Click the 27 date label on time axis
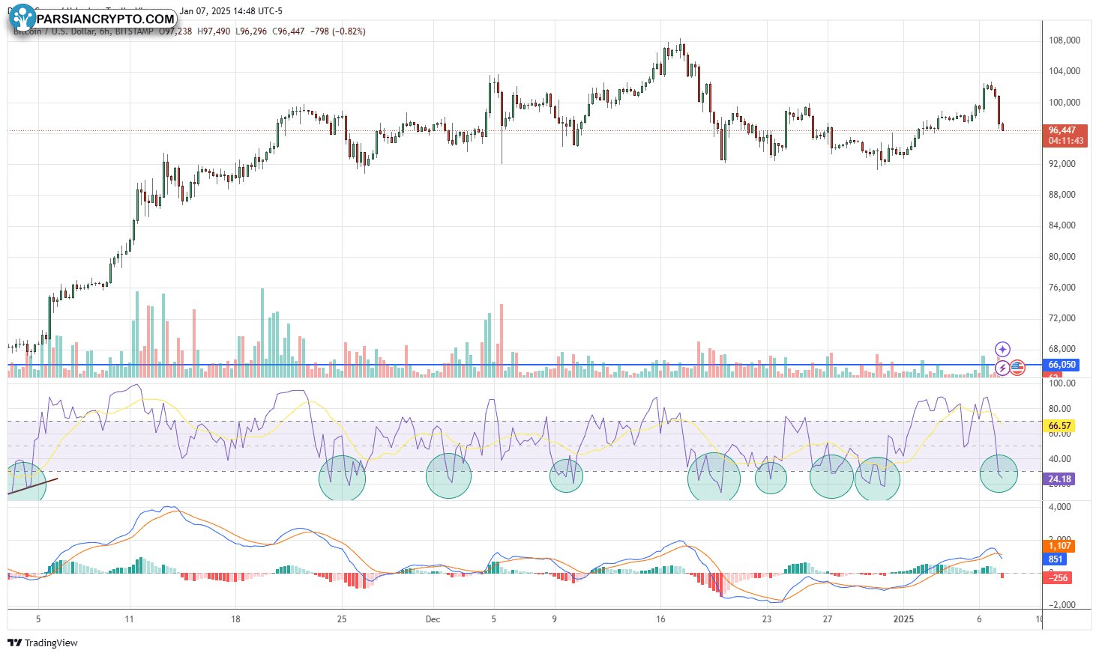 pos(827,619)
